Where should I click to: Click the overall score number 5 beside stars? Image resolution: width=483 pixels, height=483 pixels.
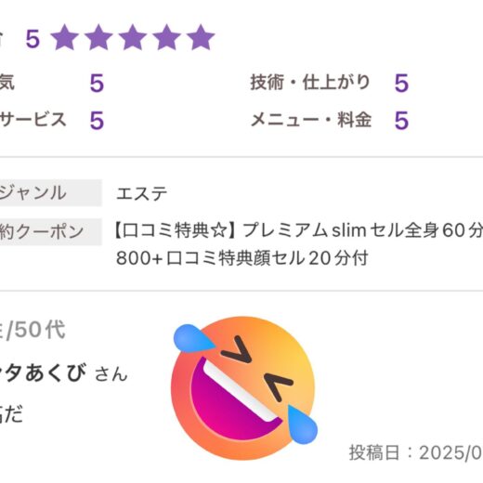(x=33, y=39)
